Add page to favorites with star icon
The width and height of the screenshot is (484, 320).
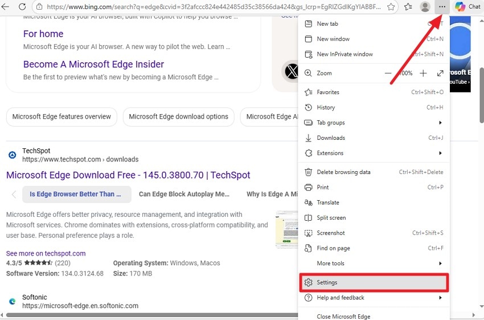click(x=391, y=6)
